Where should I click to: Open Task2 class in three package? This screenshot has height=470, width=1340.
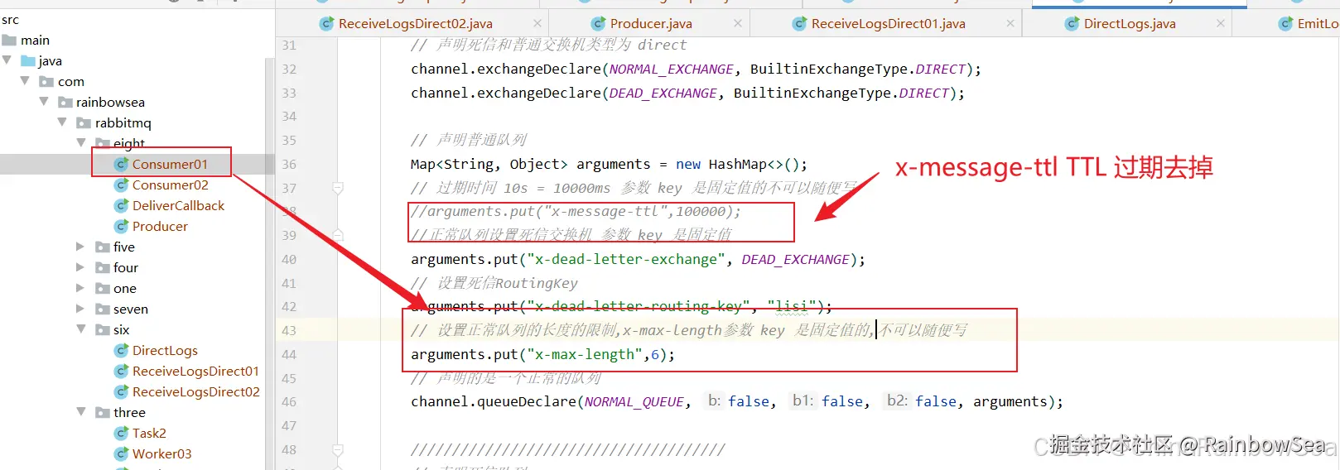point(149,433)
